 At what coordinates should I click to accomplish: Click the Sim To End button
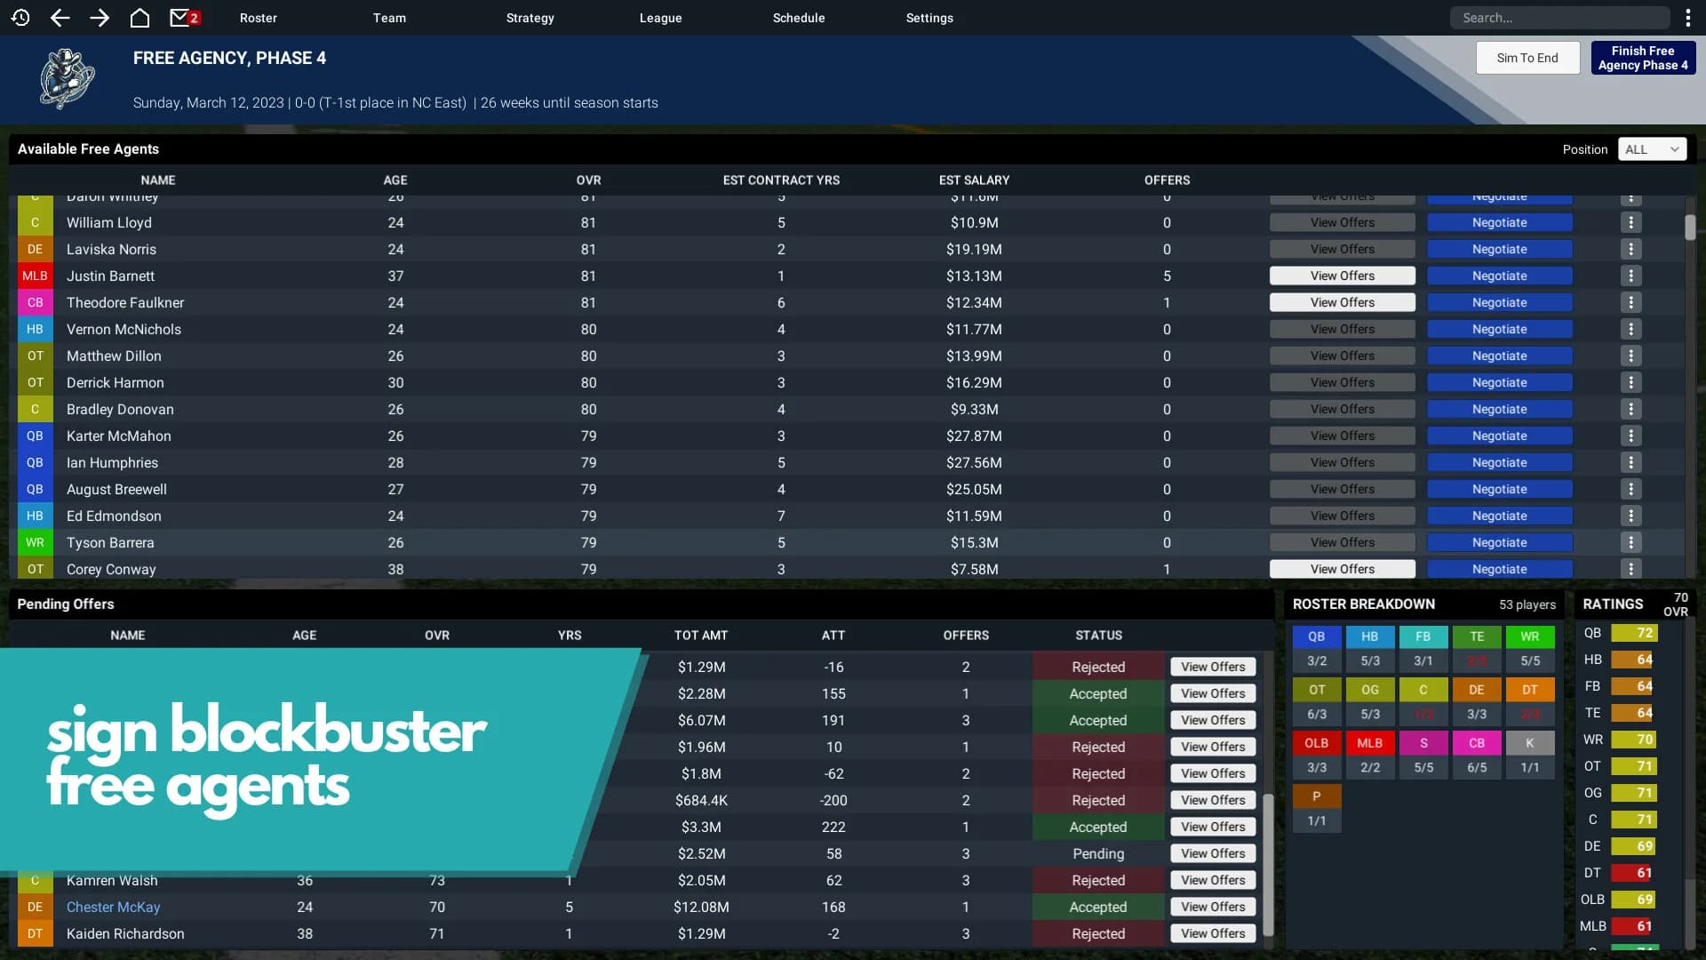click(x=1527, y=58)
